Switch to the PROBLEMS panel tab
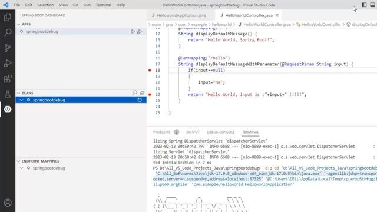Image resolution: width=377 pixels, height=212 pixels. [x=161, y=132]
